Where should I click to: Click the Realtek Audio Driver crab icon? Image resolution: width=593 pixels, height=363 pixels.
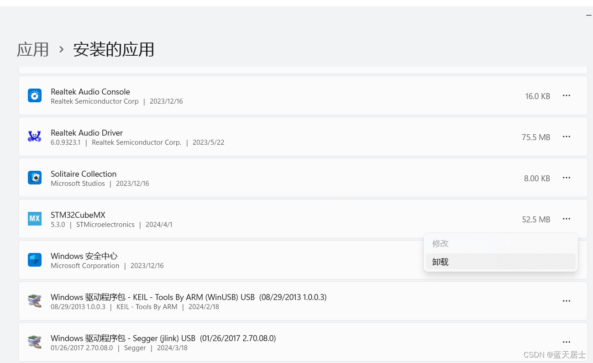coord(35,137)
